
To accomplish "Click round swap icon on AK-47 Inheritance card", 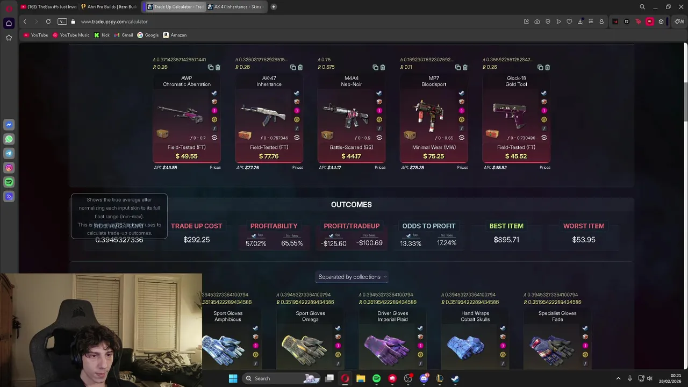I will pyautogui.click(x=297, y=138).
